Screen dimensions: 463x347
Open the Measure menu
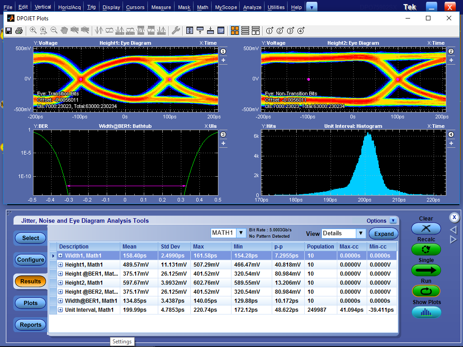tap(161, 7)
